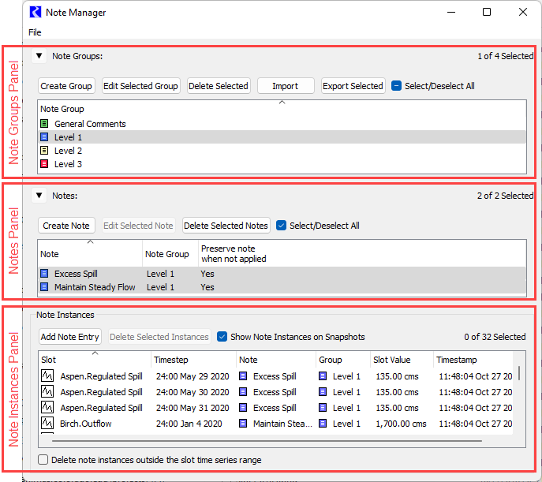Sort instances by the Slot column header
The image size is (542, 482).
tap(93, 360)
